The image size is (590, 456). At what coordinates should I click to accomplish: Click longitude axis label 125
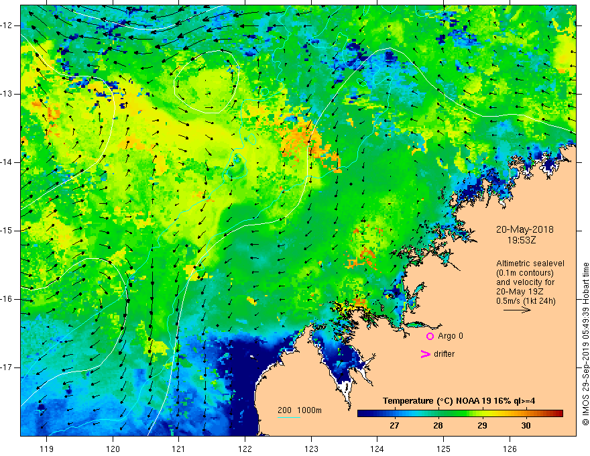click(443, 449)
